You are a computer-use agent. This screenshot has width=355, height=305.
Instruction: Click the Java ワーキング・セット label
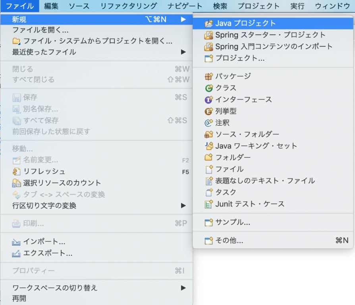(256, 146)
